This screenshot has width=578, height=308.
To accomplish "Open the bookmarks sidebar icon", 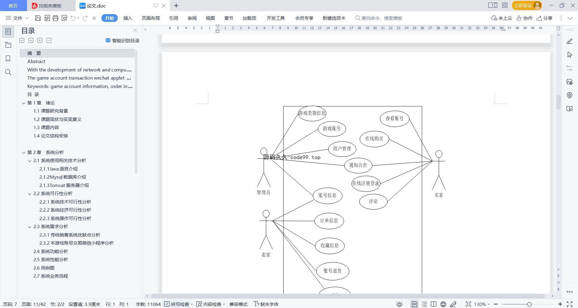I will 8,59.
